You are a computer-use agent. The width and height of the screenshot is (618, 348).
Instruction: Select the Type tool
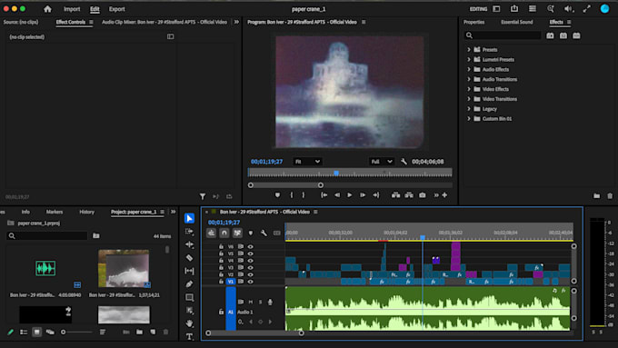pyautogui.click(x=190, y=336)
